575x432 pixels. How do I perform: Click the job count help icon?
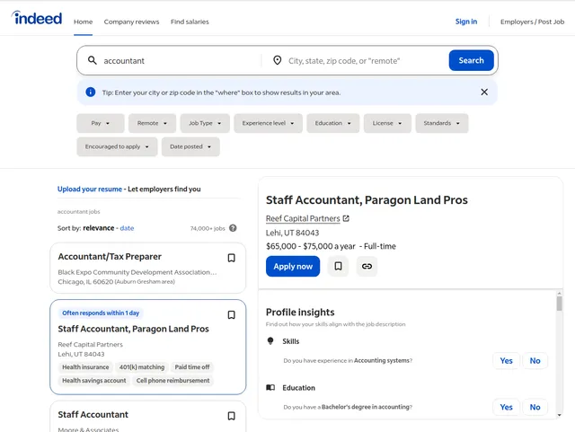pyautogui.click(x=233, y=228)
